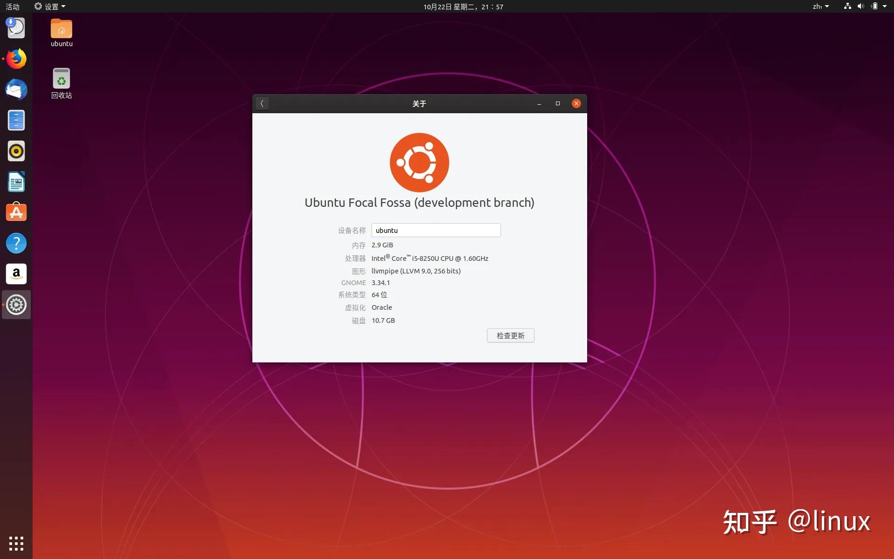Screen dimensions: 894x559
Task: Open the Files file manager
Action: pos(16,120)
